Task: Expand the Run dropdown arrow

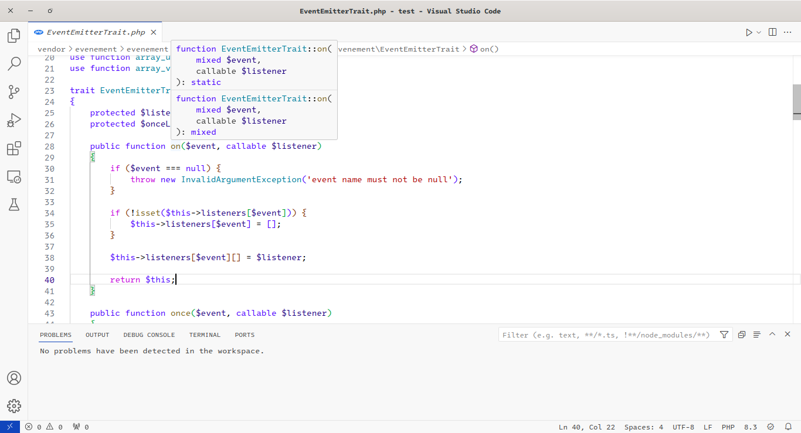Action: coord(759,33)
